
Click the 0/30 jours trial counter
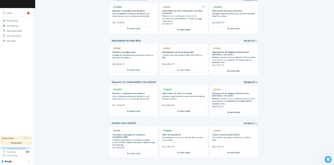click(27, 138)
